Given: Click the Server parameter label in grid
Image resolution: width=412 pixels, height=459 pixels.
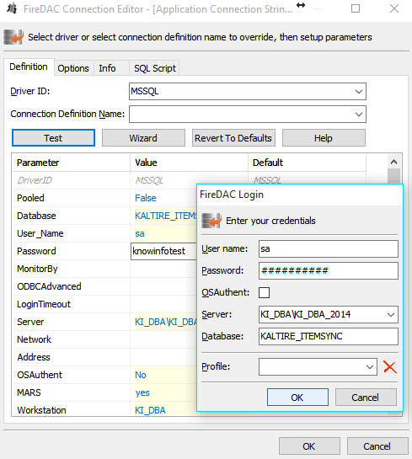Looking at the screenshot, I should coord(30,322).
